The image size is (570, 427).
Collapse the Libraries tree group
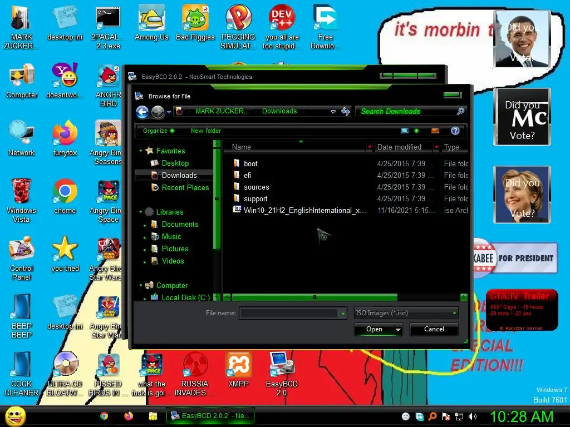(141, 212)
